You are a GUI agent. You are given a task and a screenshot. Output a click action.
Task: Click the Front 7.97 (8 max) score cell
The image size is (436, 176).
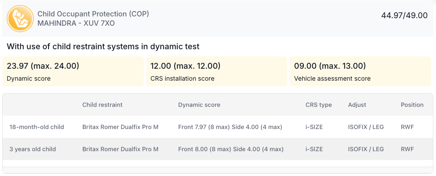pos(230,127)
